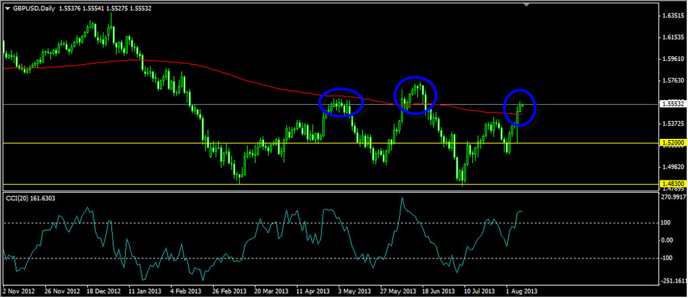This screenshot has width=688, height=298.
Task: Click the 3 May 2013 date label
Action: point(353,291)
